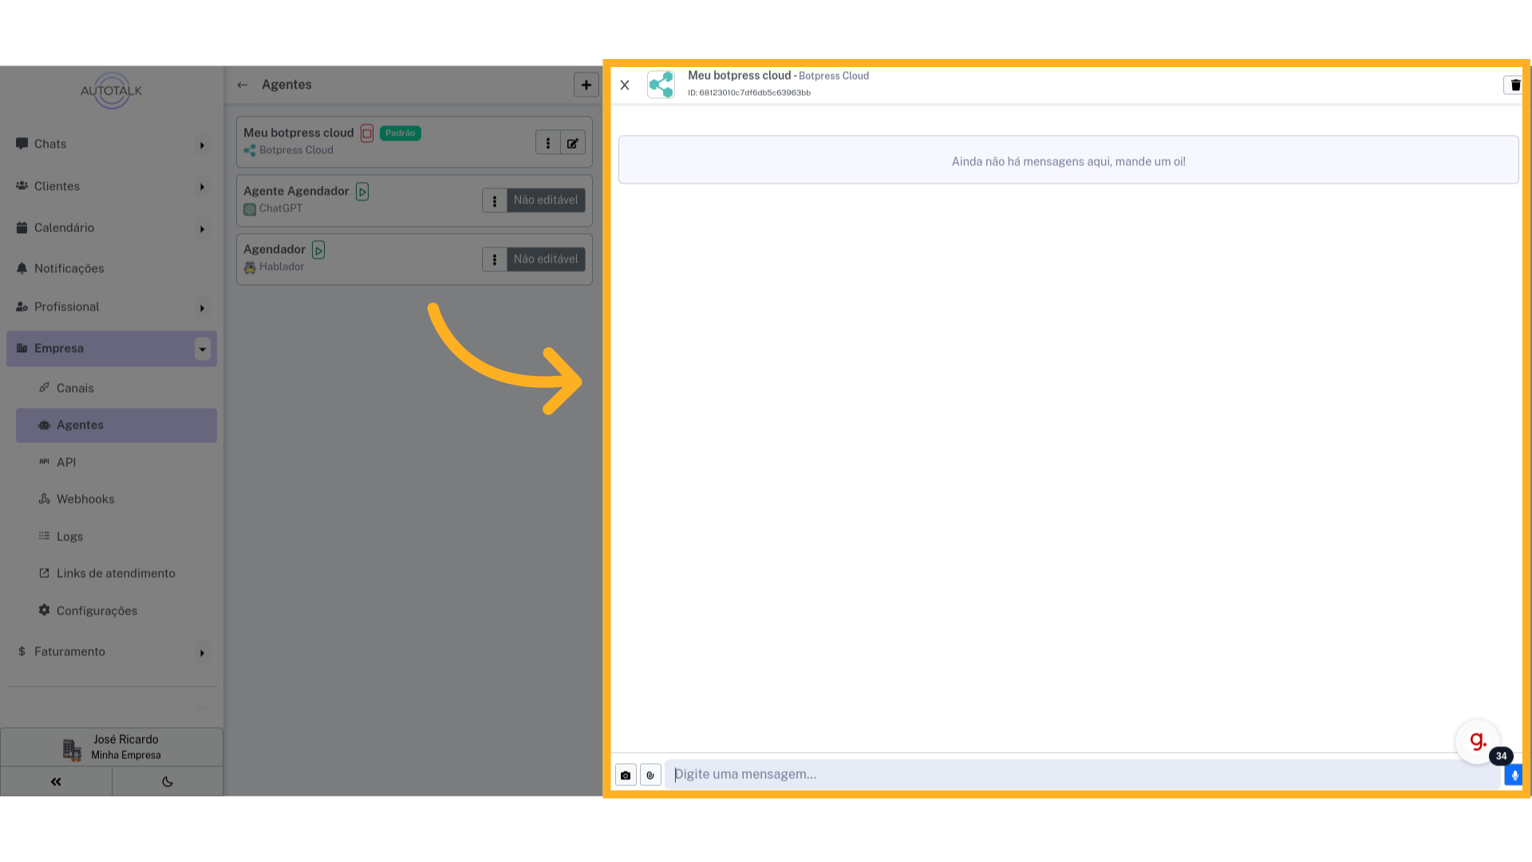The width and height of the screenshot is (1532, 862).
Task: Click the blue microphone record button
Action: coord(1514,775)
